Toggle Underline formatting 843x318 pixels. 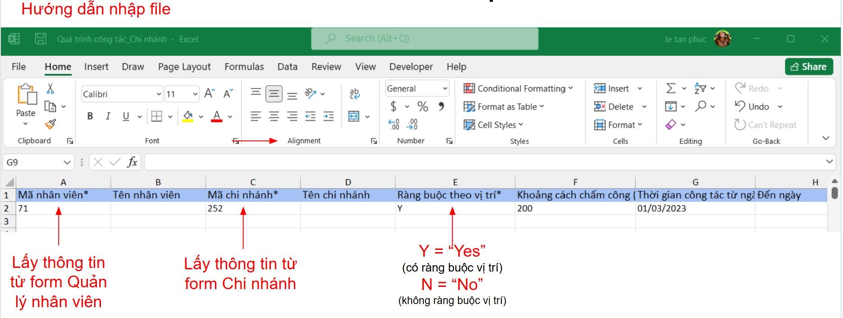pos(126,116)
